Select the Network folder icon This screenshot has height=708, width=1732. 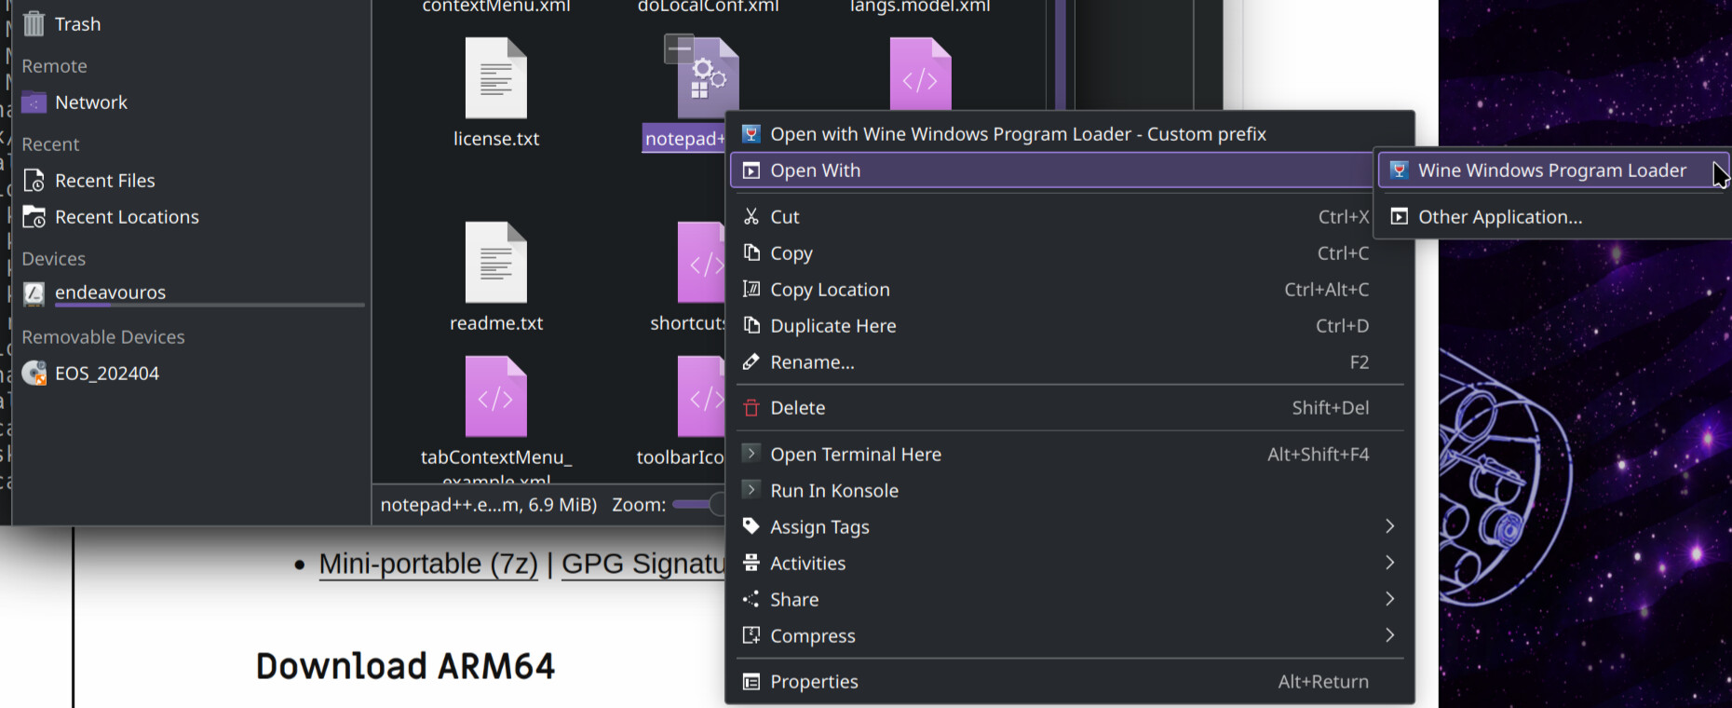tap(34, 102)
